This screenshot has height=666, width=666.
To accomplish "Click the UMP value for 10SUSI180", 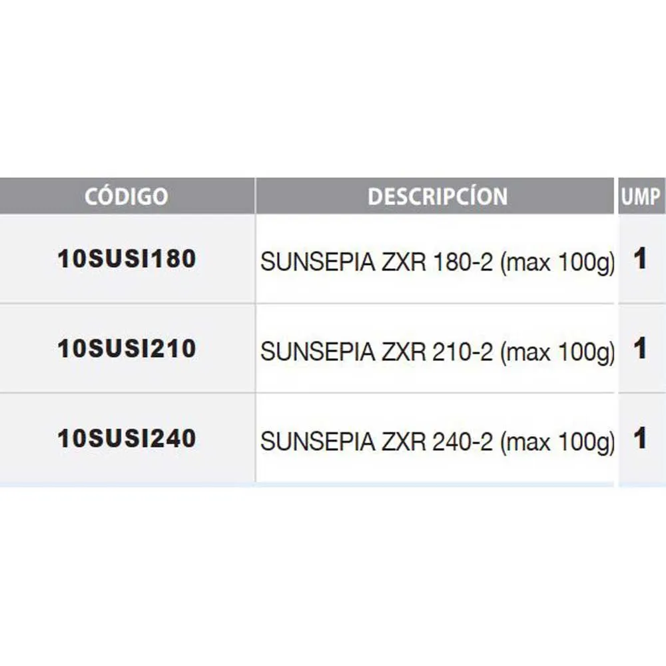I will (x=640, y=259).
